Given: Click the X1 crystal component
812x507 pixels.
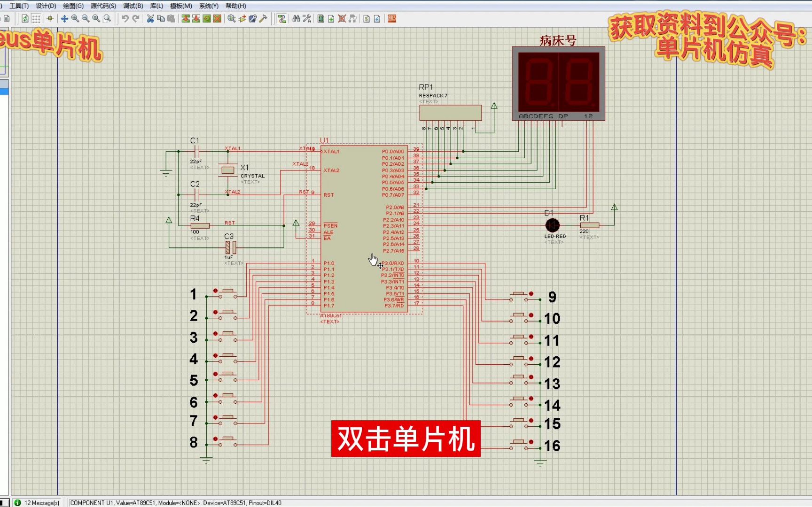Looking at the screenshot, I should click(x=228, y=170).
